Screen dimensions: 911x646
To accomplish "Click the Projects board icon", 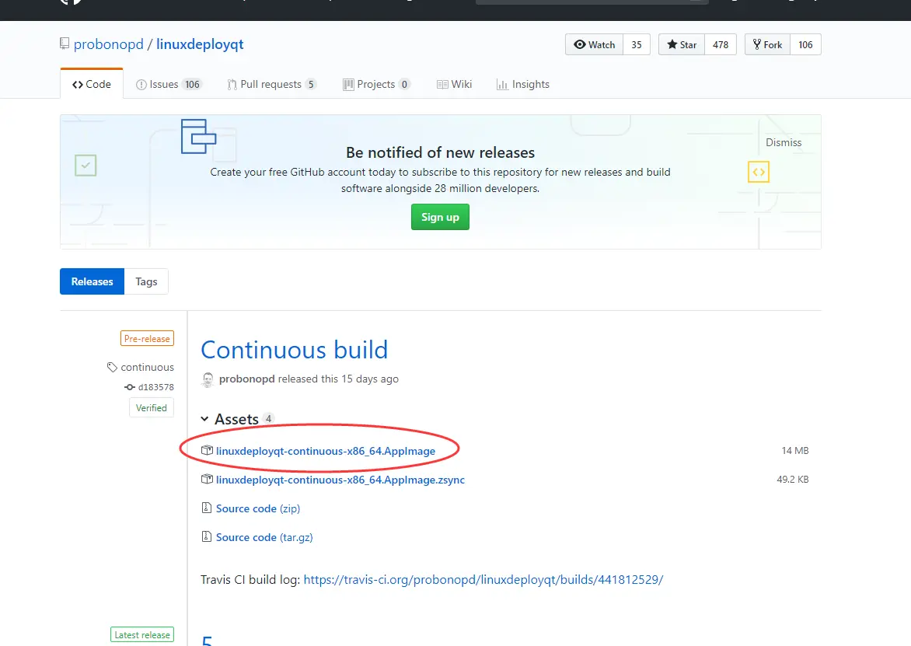I will (x=348, y=85).
